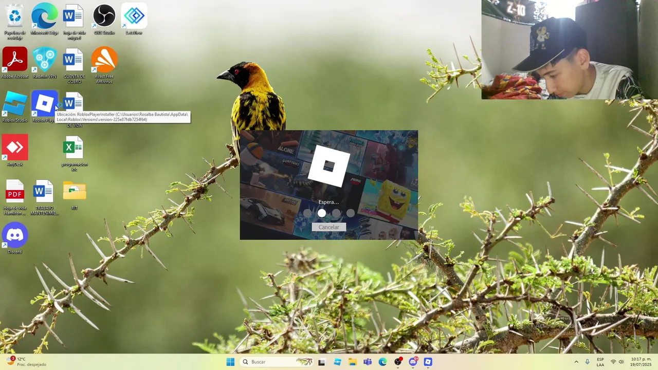Open the Papelera de reciclaje desktop icon

[15, 22]
